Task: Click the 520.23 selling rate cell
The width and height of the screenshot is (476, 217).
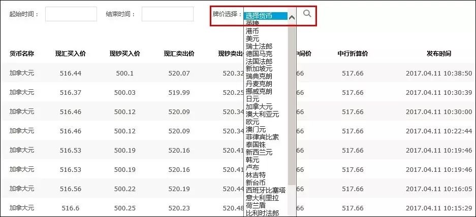Action: (x=179, y=208)
